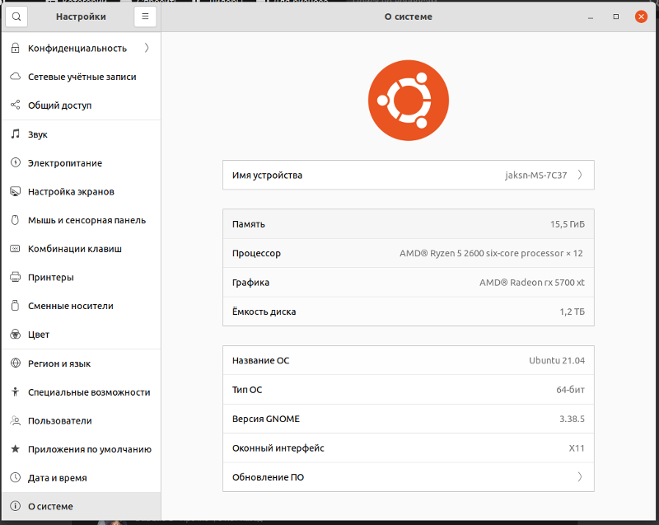Screen dimensions: 659x525
Task: Click the Имя устройства label
Action: click(267, 175)
